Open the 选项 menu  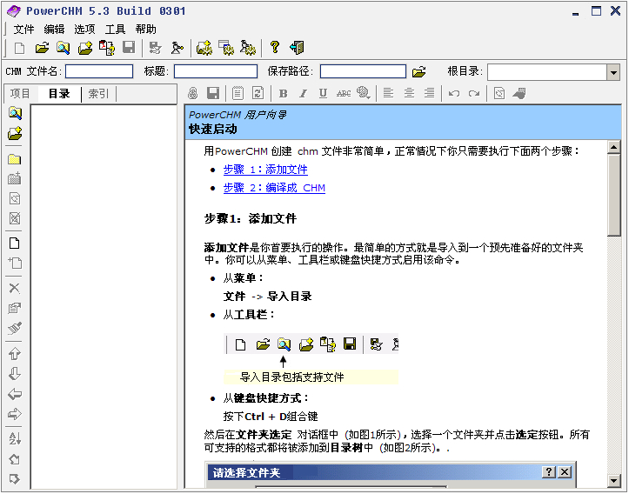pos(84,30)
